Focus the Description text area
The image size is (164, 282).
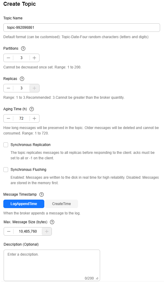(x=52, y=265)
